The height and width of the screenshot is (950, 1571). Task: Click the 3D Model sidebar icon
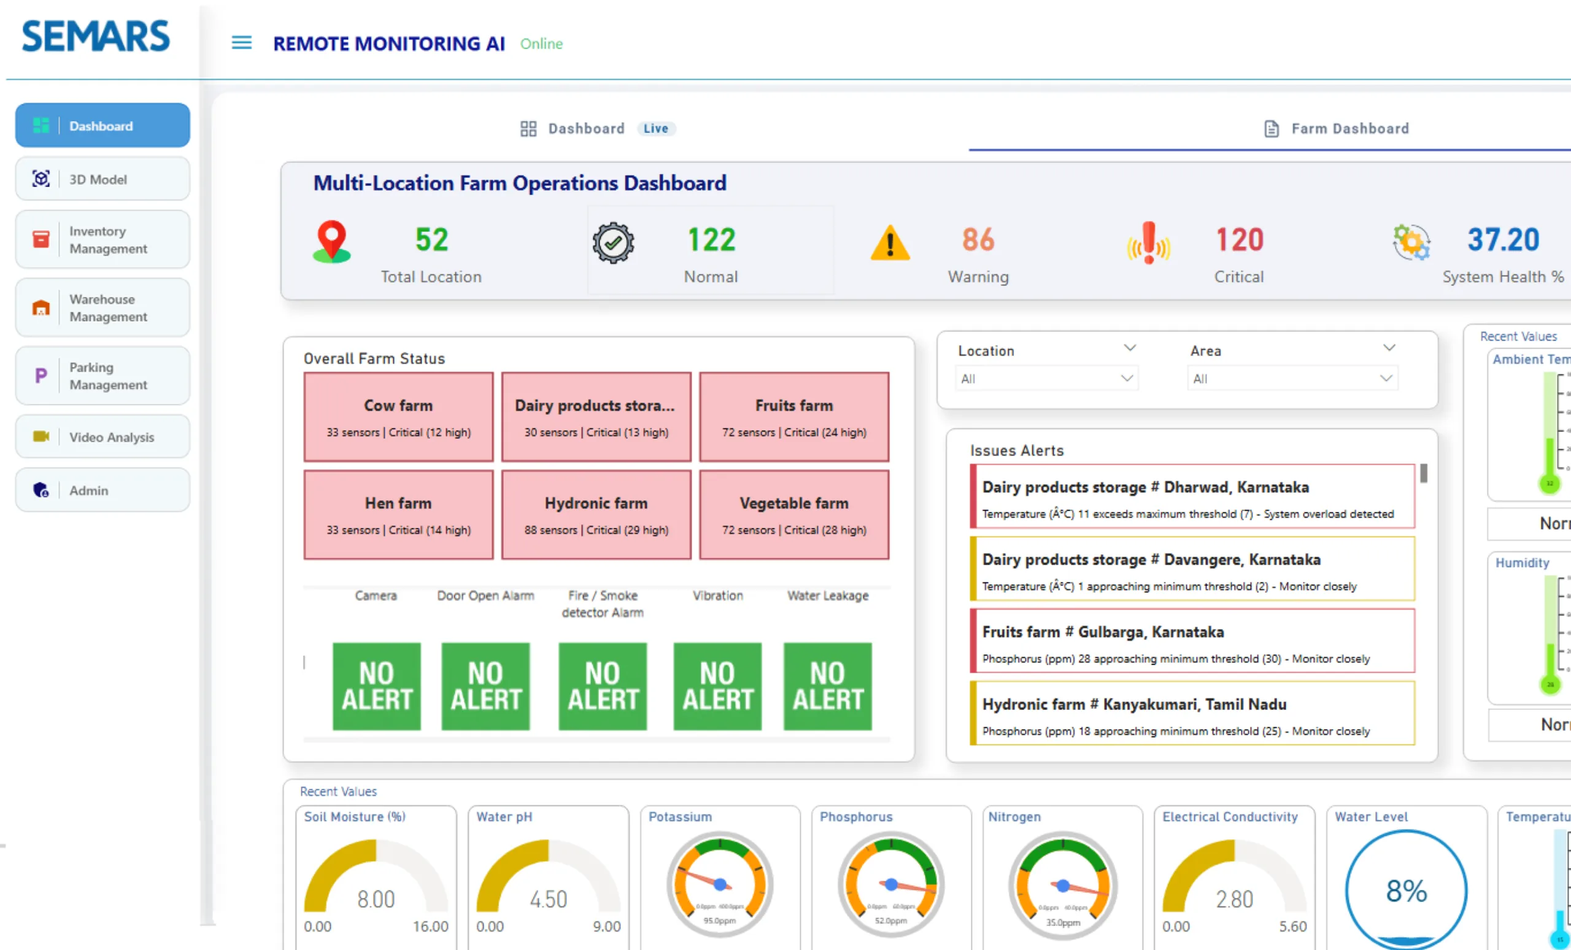coord(41,179)
